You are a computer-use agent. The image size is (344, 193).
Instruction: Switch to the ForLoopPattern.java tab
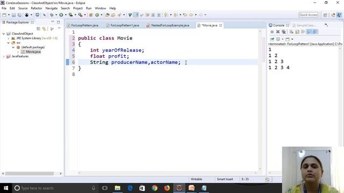83,25
